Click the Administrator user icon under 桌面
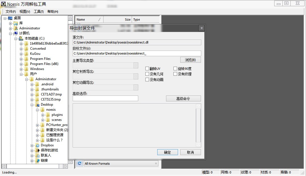 tap(16, 28)
